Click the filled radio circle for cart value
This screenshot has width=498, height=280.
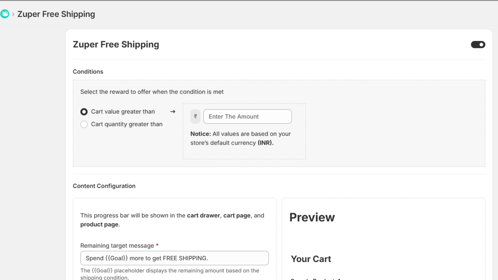coord(84,111)
